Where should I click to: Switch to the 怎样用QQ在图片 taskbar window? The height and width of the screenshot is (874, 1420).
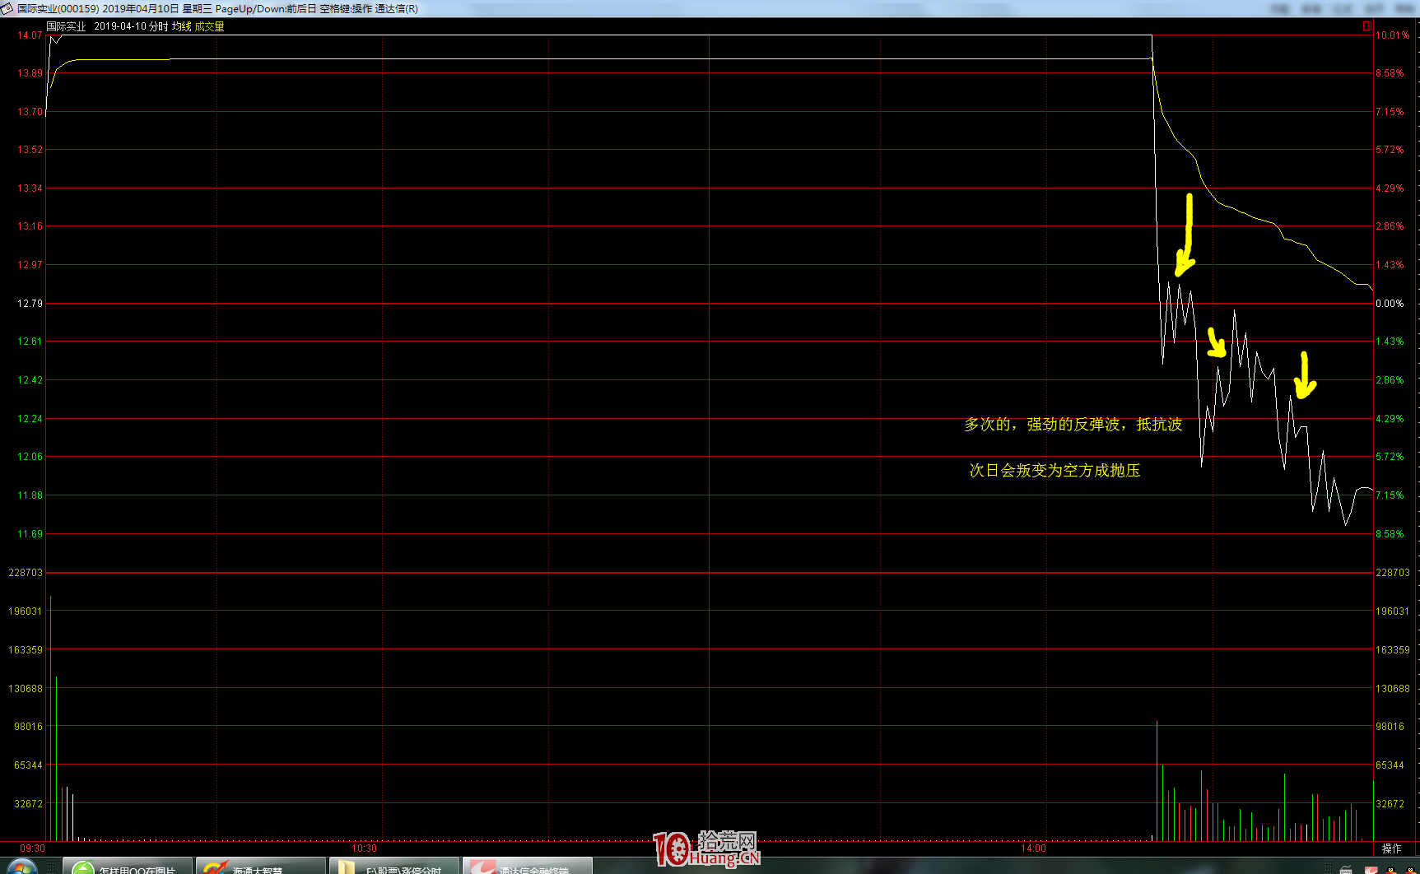[128, 866]
